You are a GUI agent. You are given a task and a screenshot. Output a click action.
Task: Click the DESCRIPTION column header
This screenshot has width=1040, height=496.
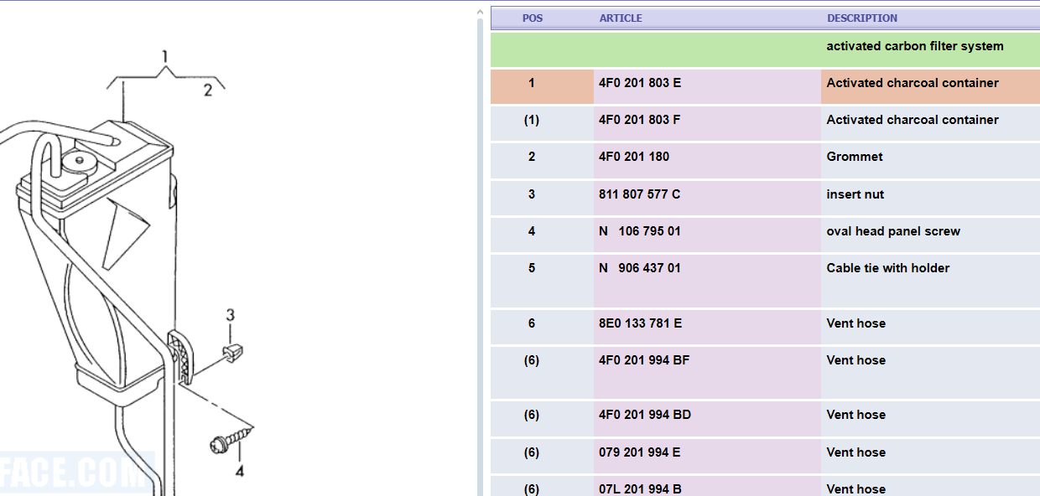point(862,18)
